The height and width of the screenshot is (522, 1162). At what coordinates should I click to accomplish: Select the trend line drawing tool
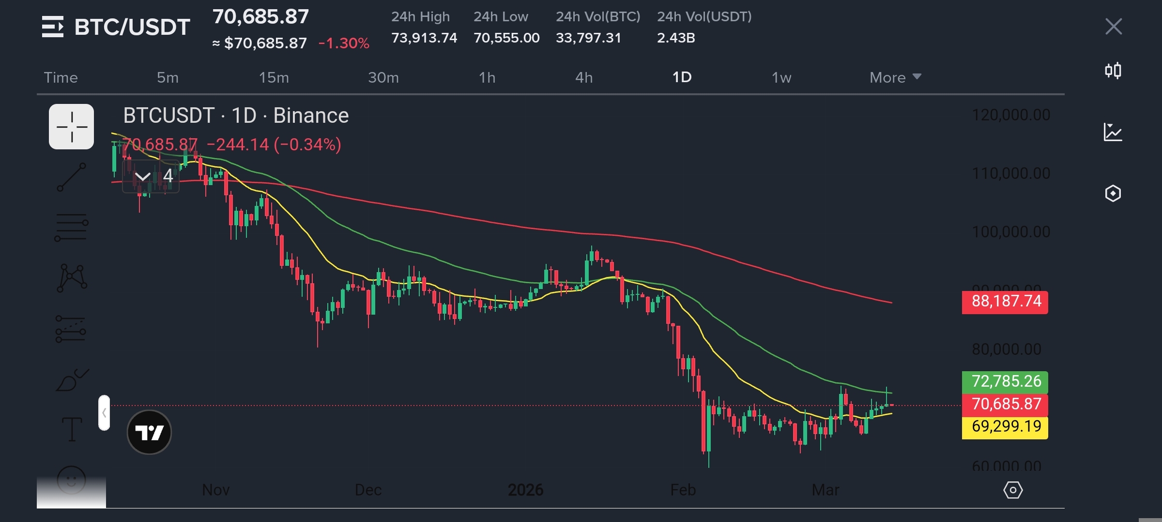pos(71,177)
